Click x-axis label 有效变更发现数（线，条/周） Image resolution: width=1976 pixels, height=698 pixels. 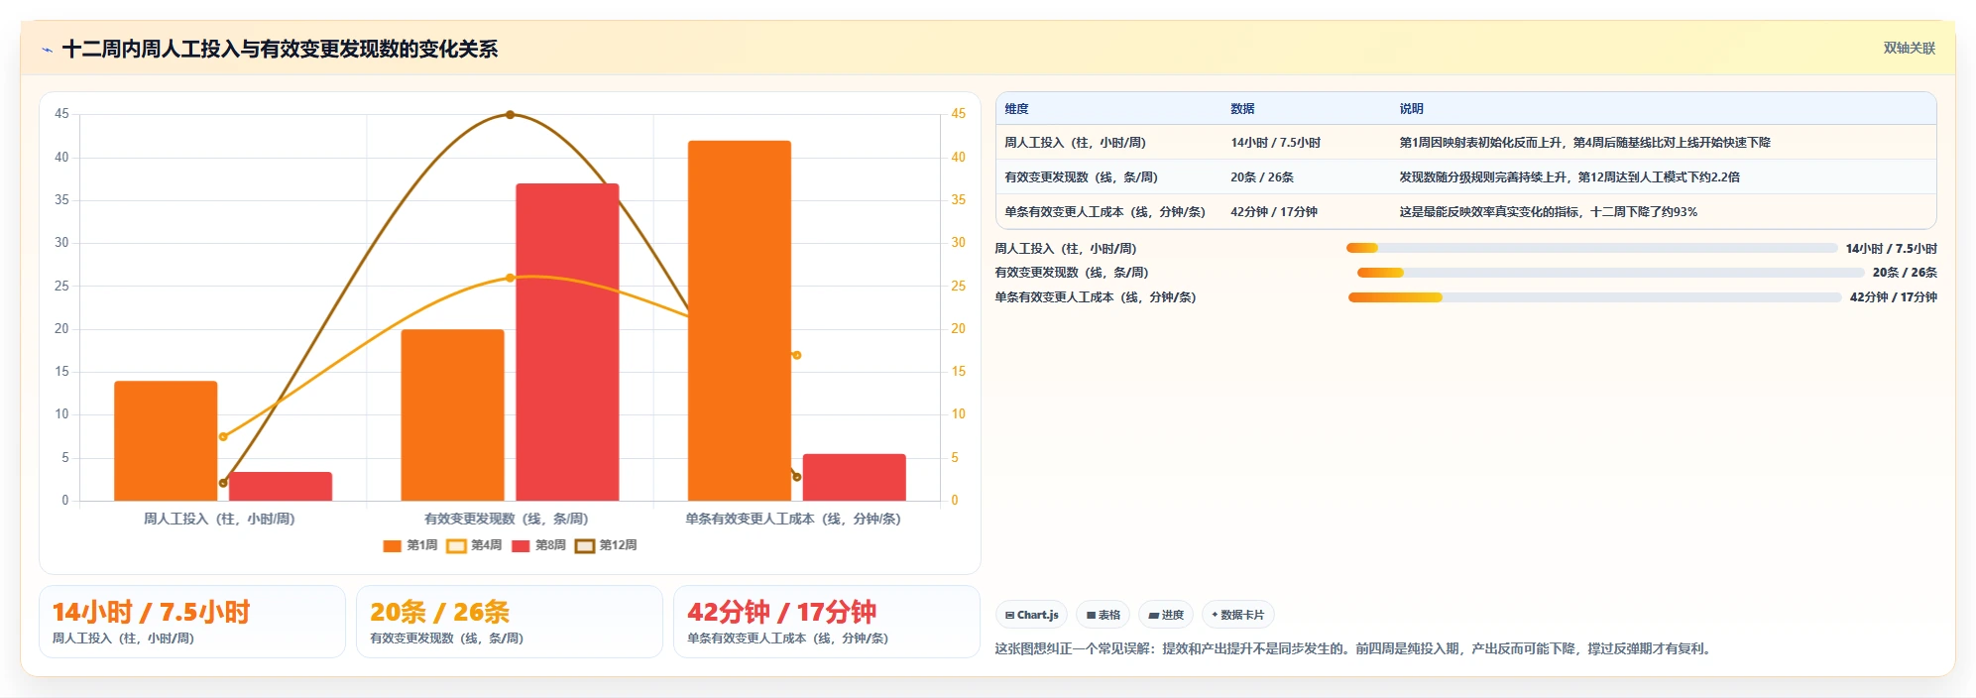coord(506,519)
